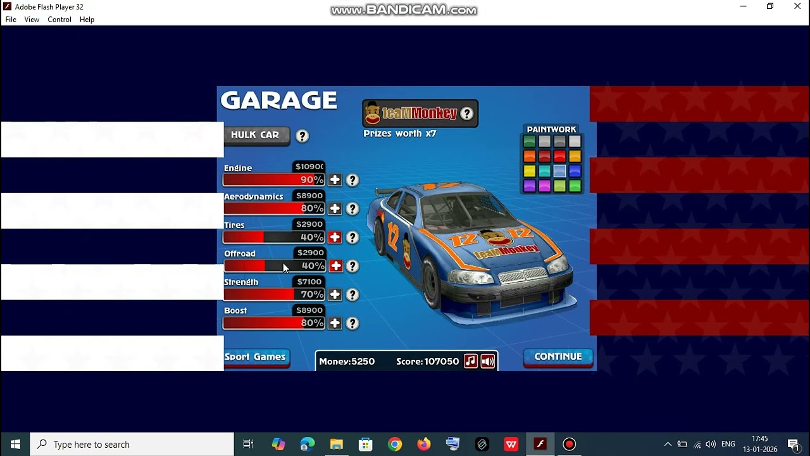Open Microsoft Edge from taskbar

(x=308, y=445)
